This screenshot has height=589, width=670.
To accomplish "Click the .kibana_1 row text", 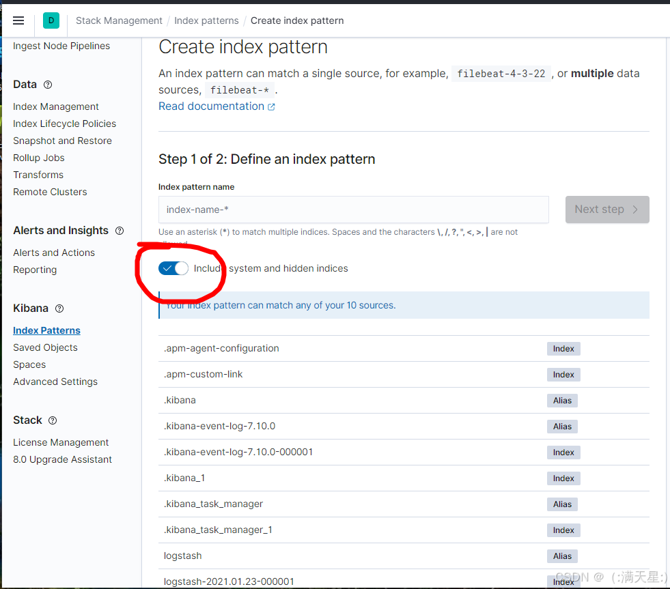I will [184, 478].
